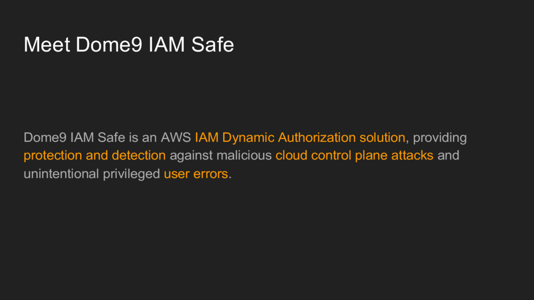Click the 'Meet Dome9 IAM Safe' slide title
The width and height of the screenshot is (534, 300).
click(x=129, y=45)
